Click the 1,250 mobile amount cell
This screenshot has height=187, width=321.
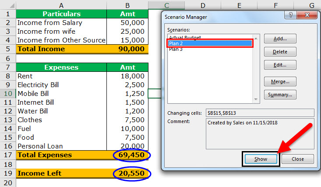coord(127,94)
